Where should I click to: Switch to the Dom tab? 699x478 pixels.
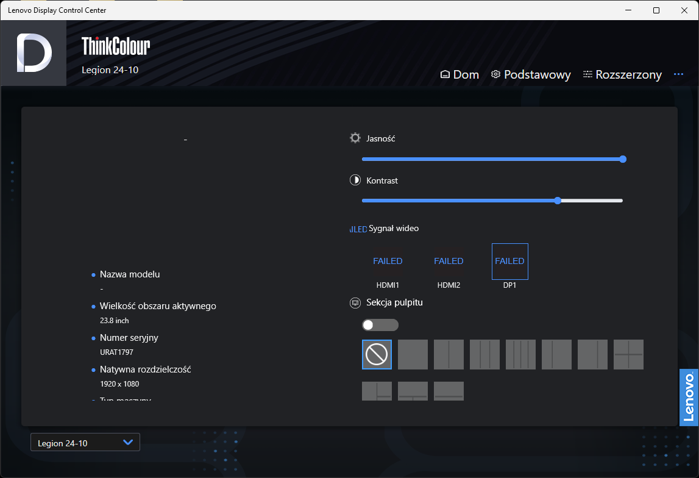459,74
